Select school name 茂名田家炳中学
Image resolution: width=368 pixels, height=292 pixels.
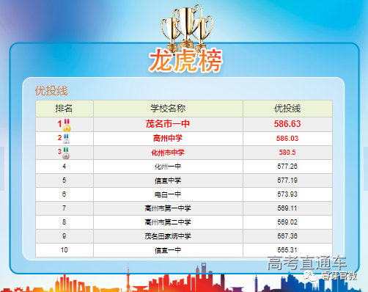click(168, 236)
